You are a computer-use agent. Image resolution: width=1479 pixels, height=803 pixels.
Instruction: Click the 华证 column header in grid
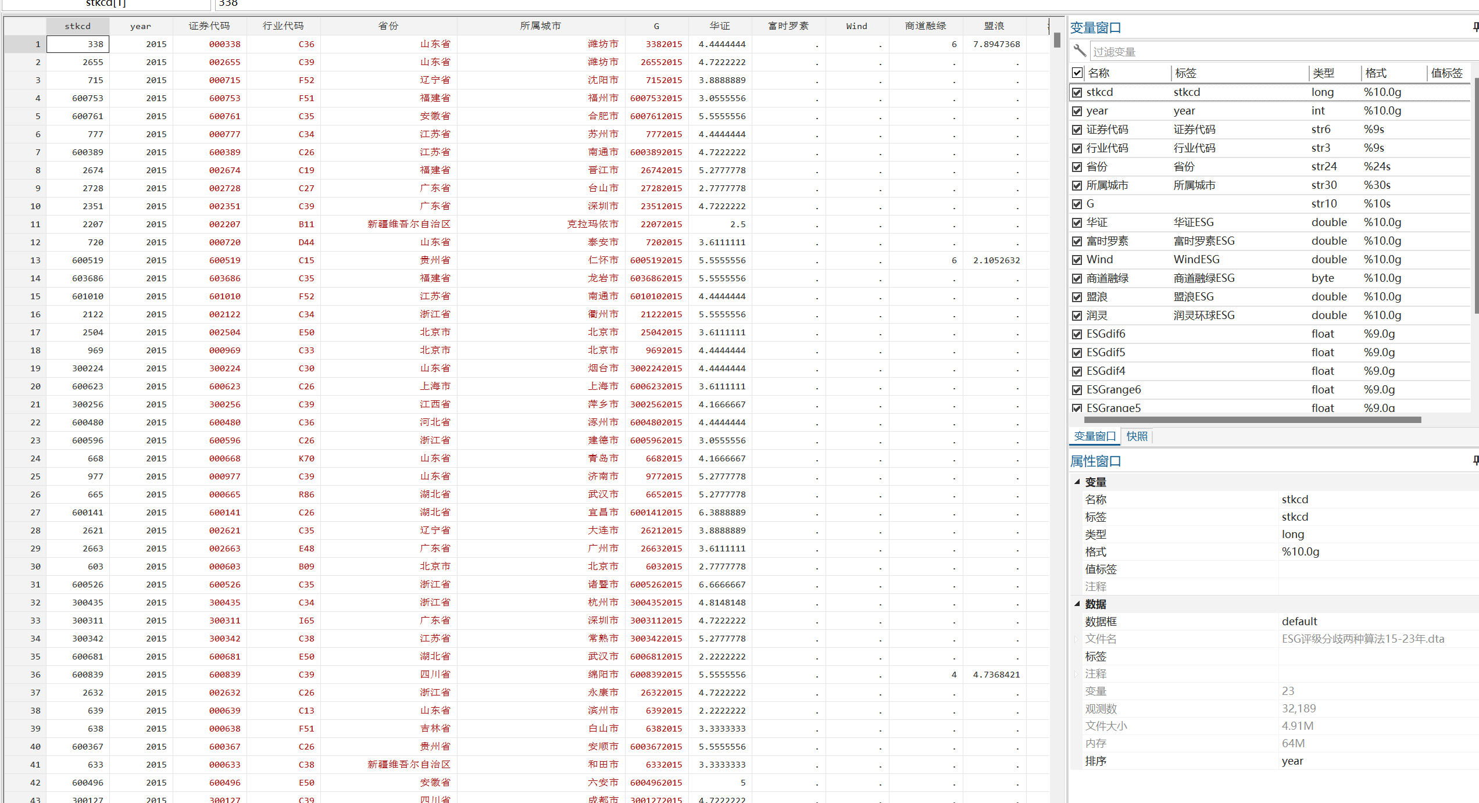(x=720, y=26)
